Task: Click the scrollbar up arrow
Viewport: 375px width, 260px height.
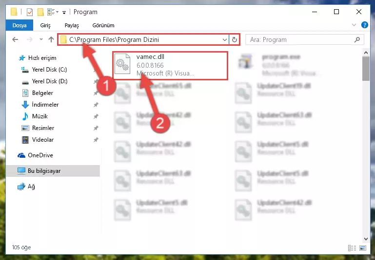Action: point(366,53)
